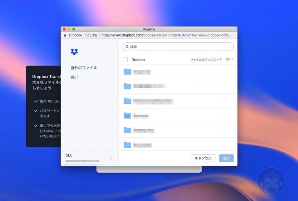Tick the Dropbox select-all checkbox
298x201 pixels.
(125, 59)
